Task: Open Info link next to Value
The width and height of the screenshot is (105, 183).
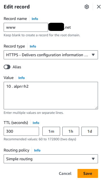Action: (21, 78)
